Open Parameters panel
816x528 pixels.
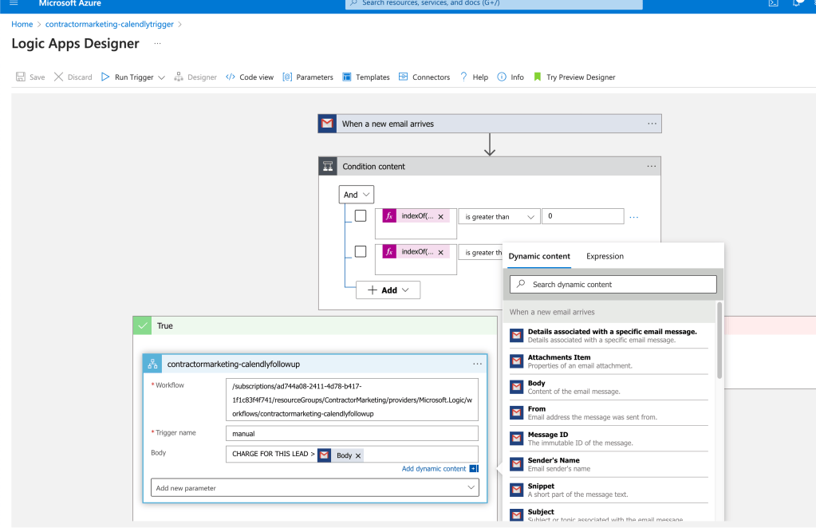(x=308, y=77)
